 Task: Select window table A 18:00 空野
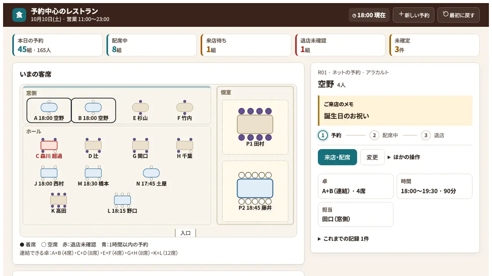[49, 110]
